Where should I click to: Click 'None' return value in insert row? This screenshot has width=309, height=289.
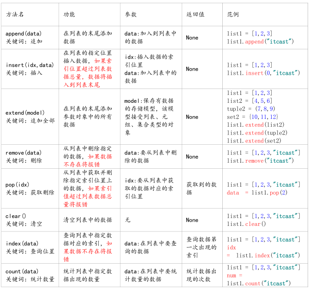[192, 69]
